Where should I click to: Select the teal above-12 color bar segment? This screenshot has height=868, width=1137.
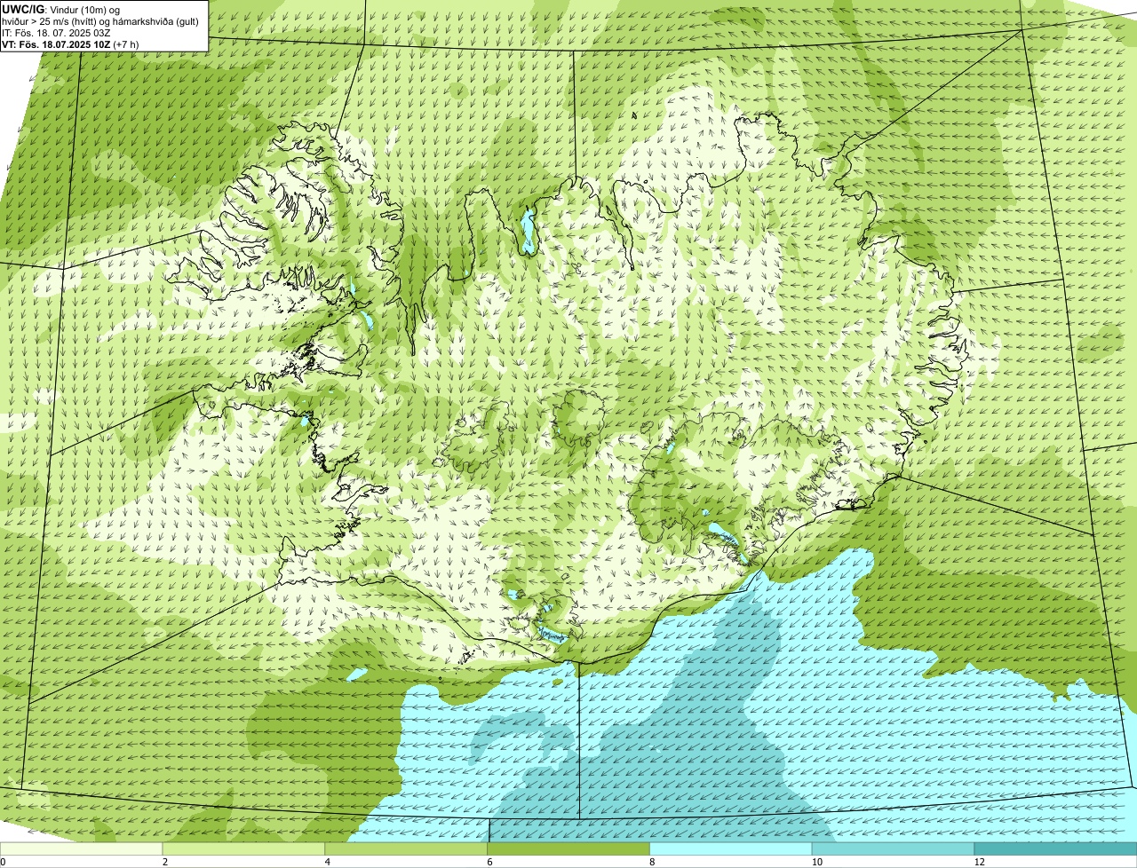click(x=1055, y=849)
